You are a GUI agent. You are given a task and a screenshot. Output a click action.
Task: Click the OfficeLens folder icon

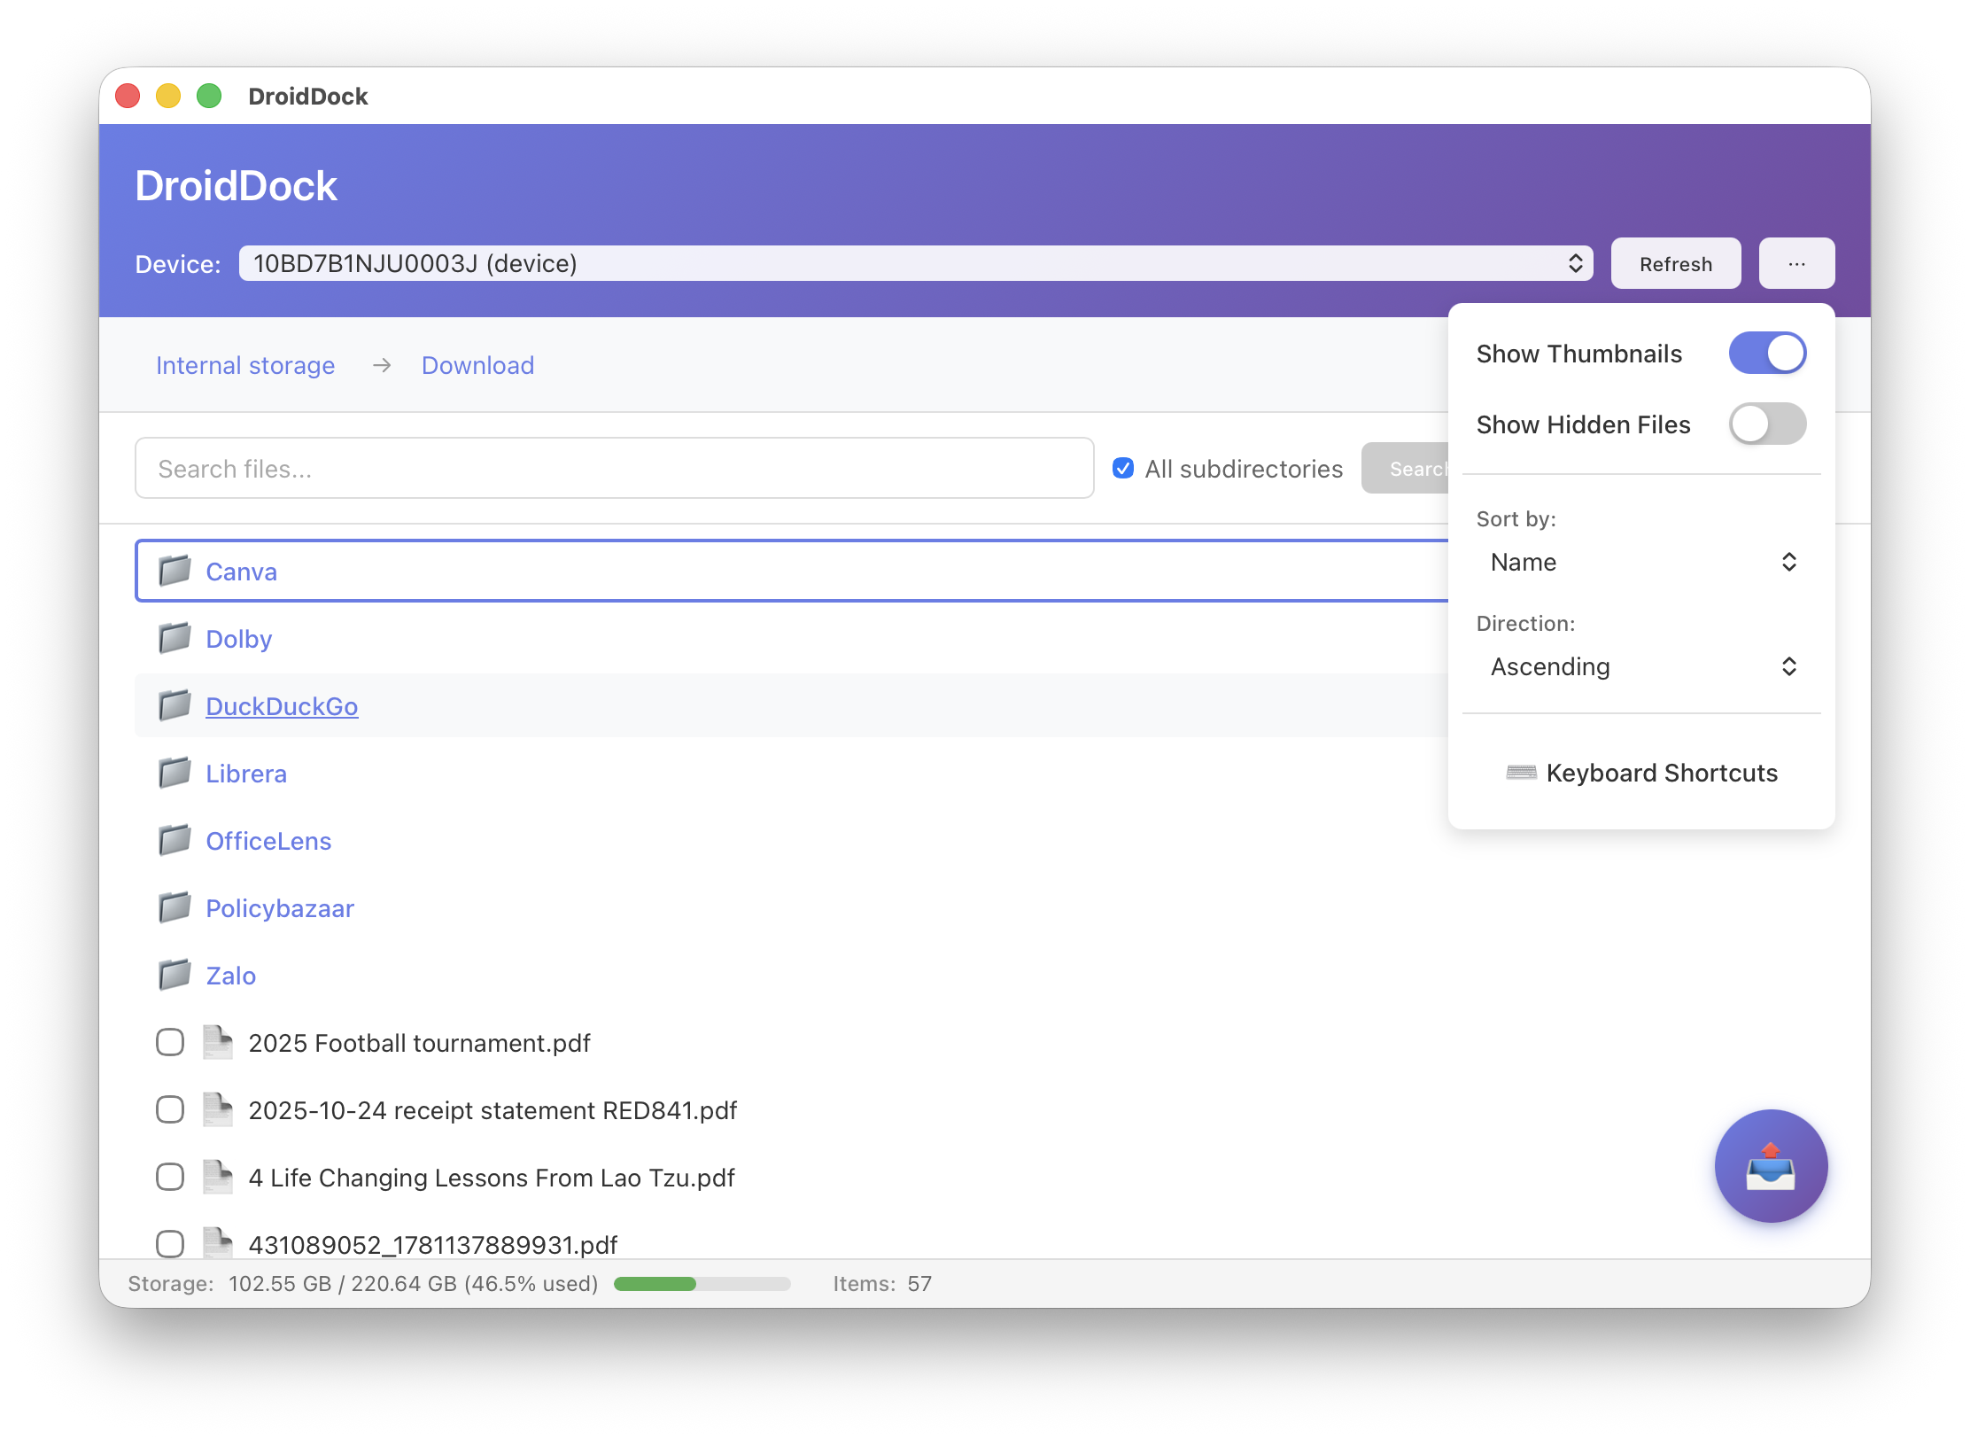pos(175,840)
